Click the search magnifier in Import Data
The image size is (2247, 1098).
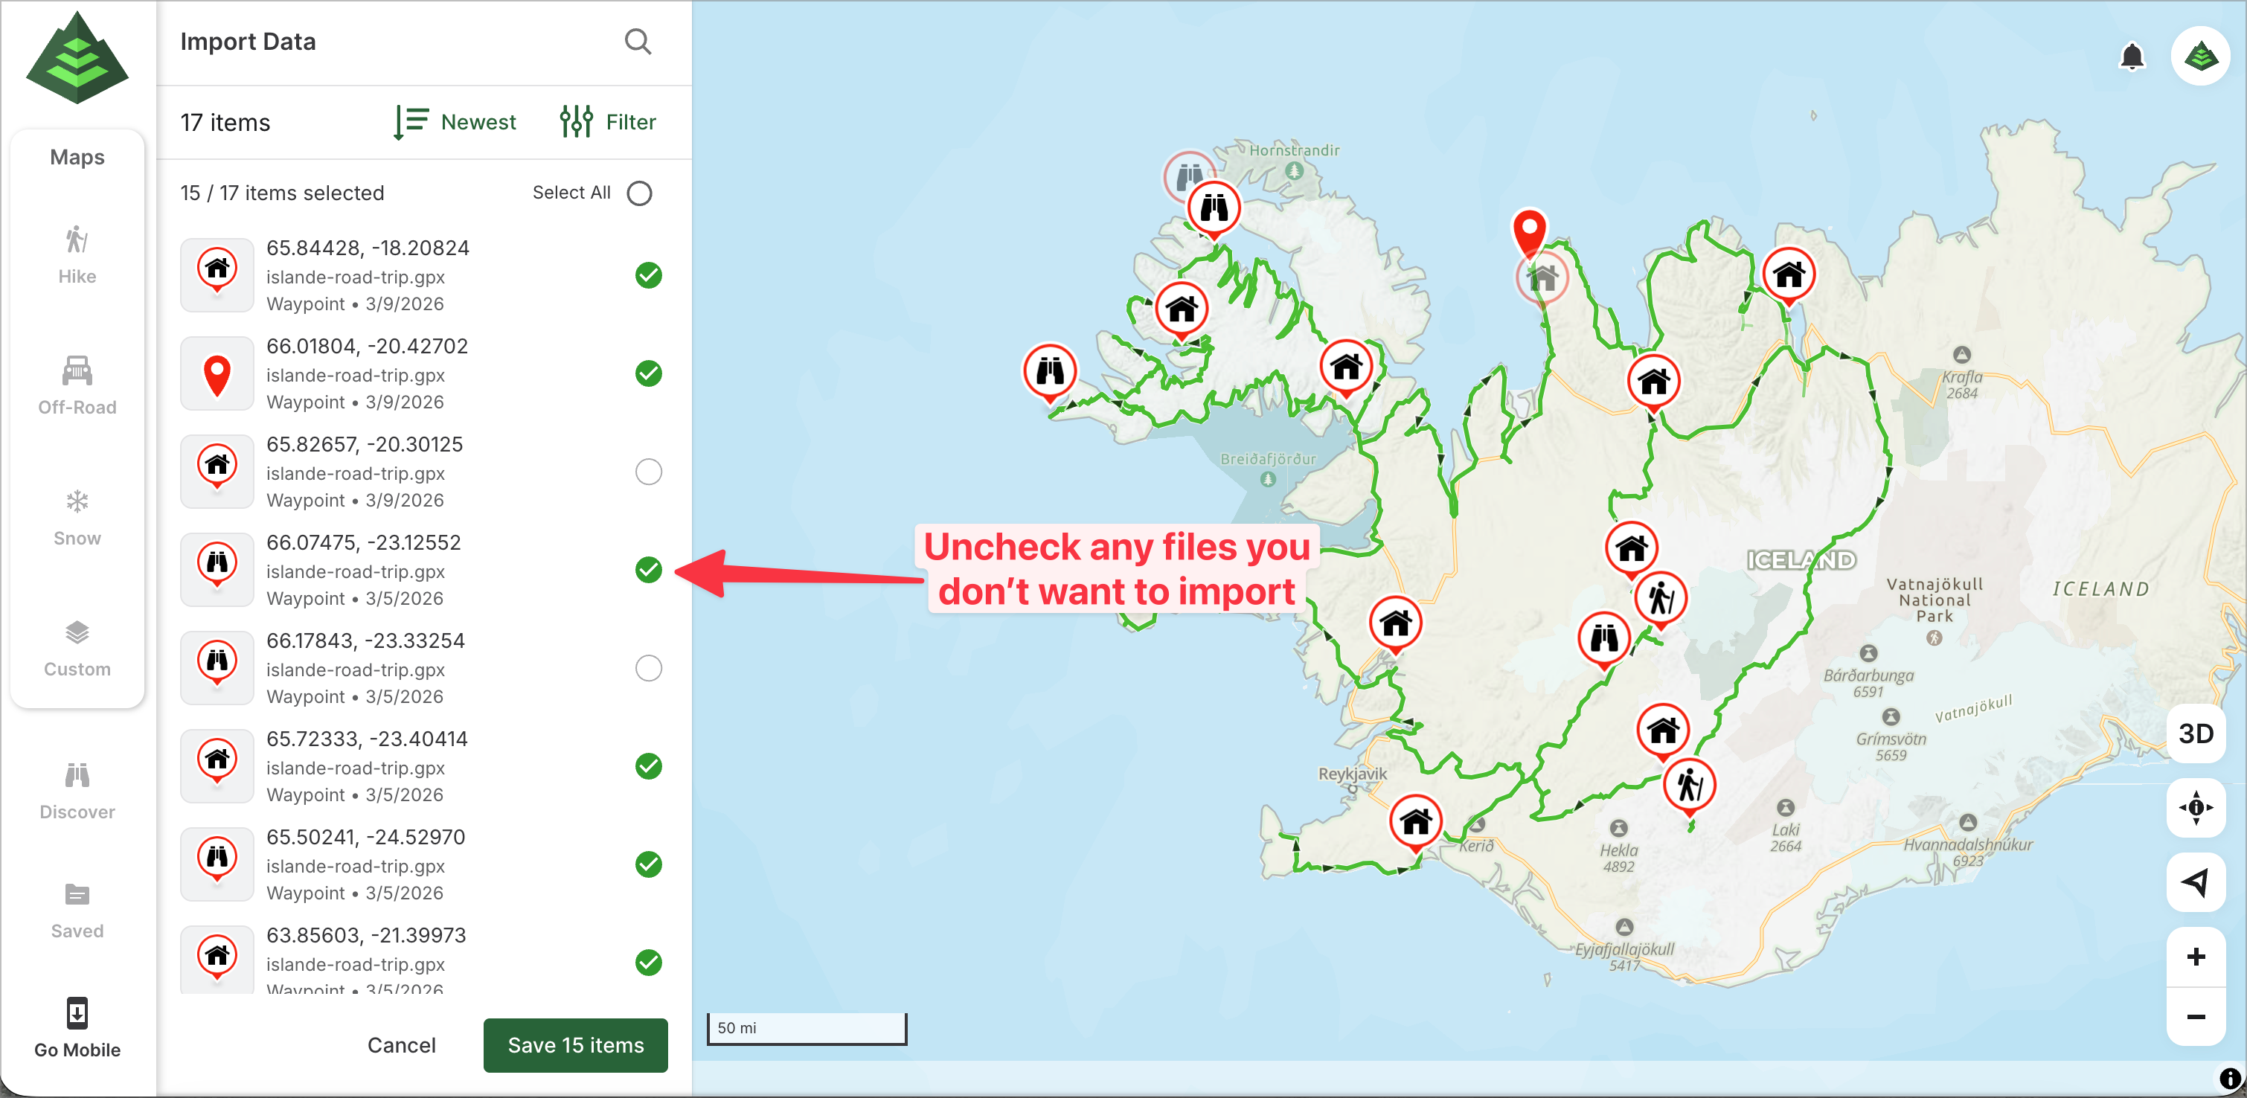pos(638,41)
